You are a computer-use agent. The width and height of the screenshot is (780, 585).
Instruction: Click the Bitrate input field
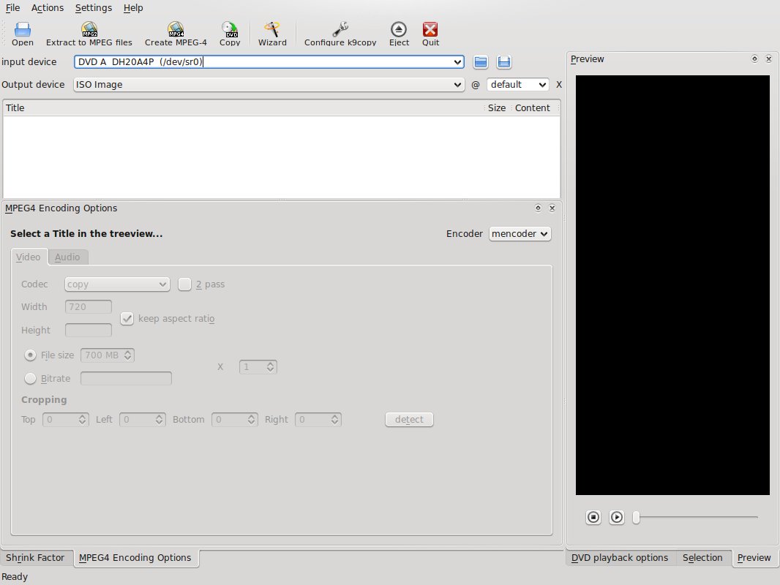(127, 378)
